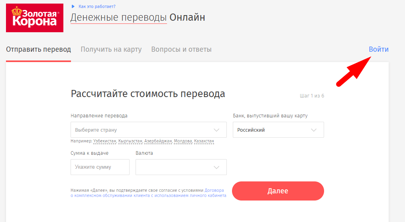405x222 pixels.
Task: Click the Войти login link
Action: pyautogui.click(x=379, y=49)
